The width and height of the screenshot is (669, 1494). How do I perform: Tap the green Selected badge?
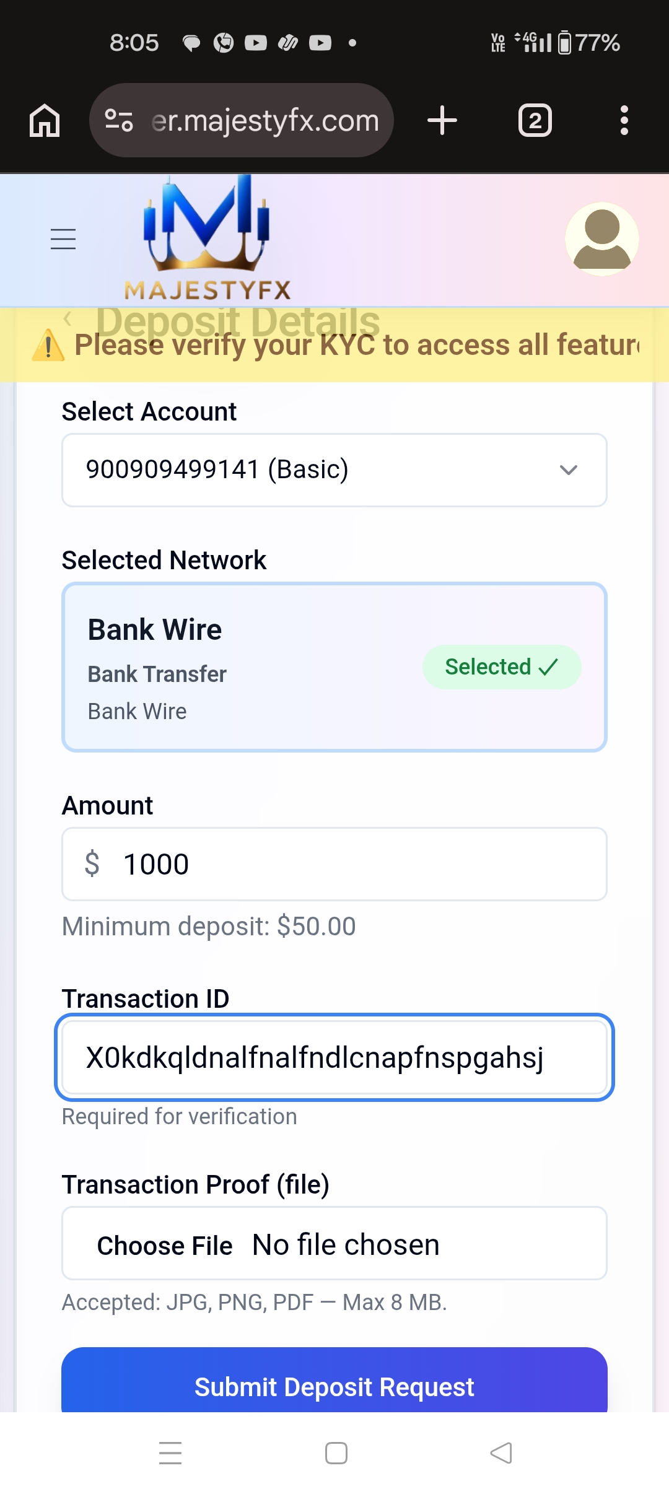pyautogui.click(x=501, y=667)
